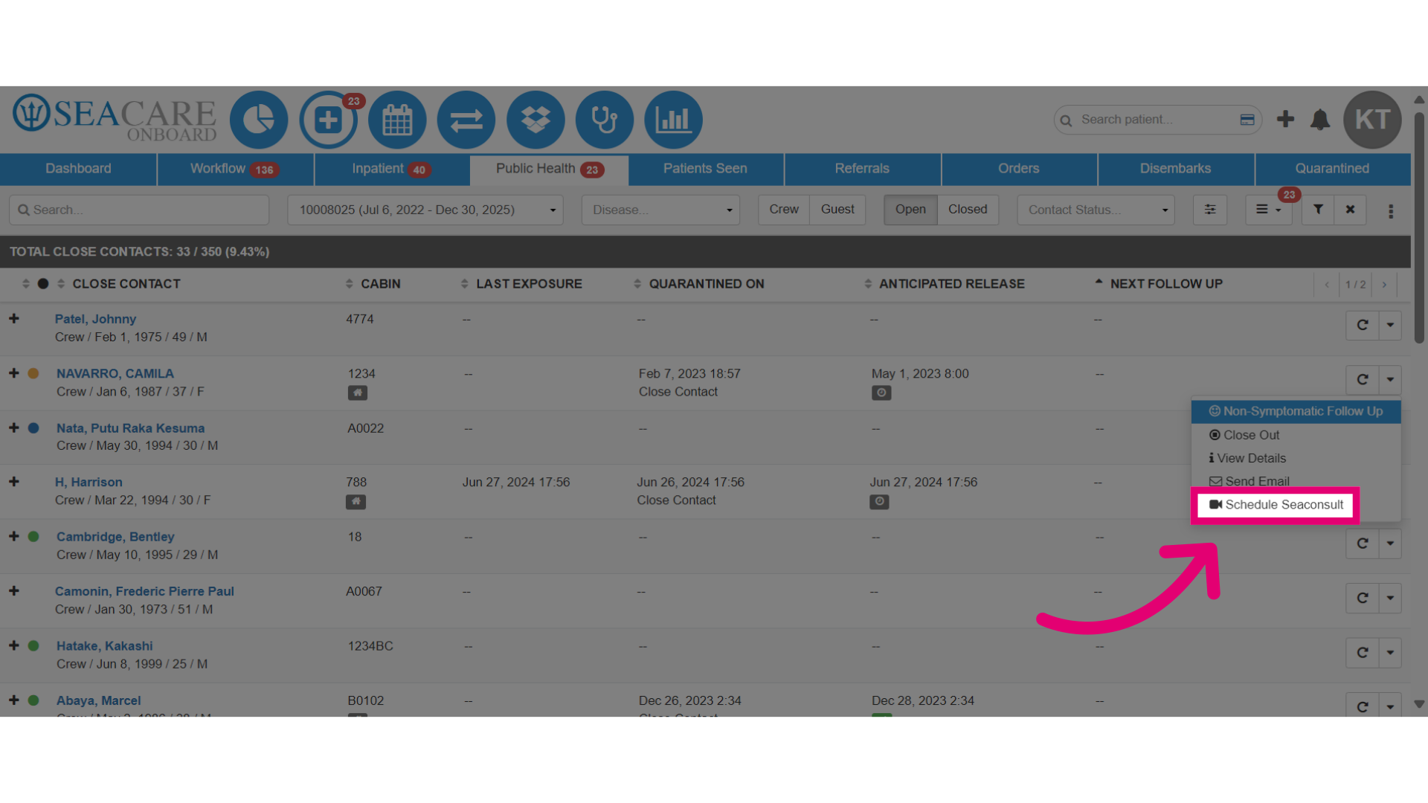Switch to the Quarantined tab
Viewport: 1428px width, 803px height.
coord(1332,169)
